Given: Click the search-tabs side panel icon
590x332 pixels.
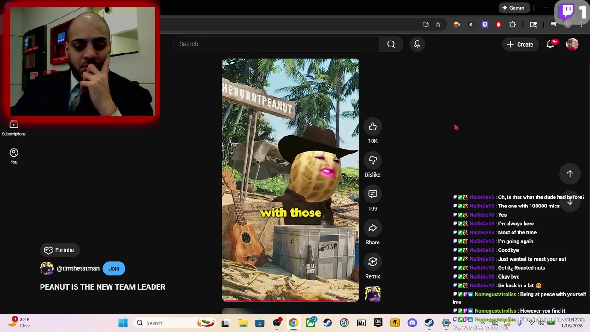Looking at the screenshot, I should pyautogui.click(x=533, y=24).
